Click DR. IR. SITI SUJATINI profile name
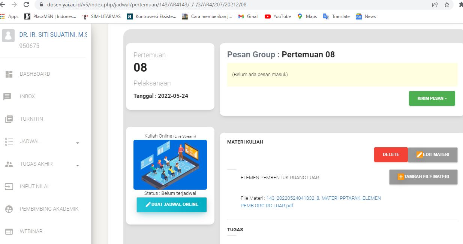The width and height of the screenshot is (463, 244). tap(53, 35)
